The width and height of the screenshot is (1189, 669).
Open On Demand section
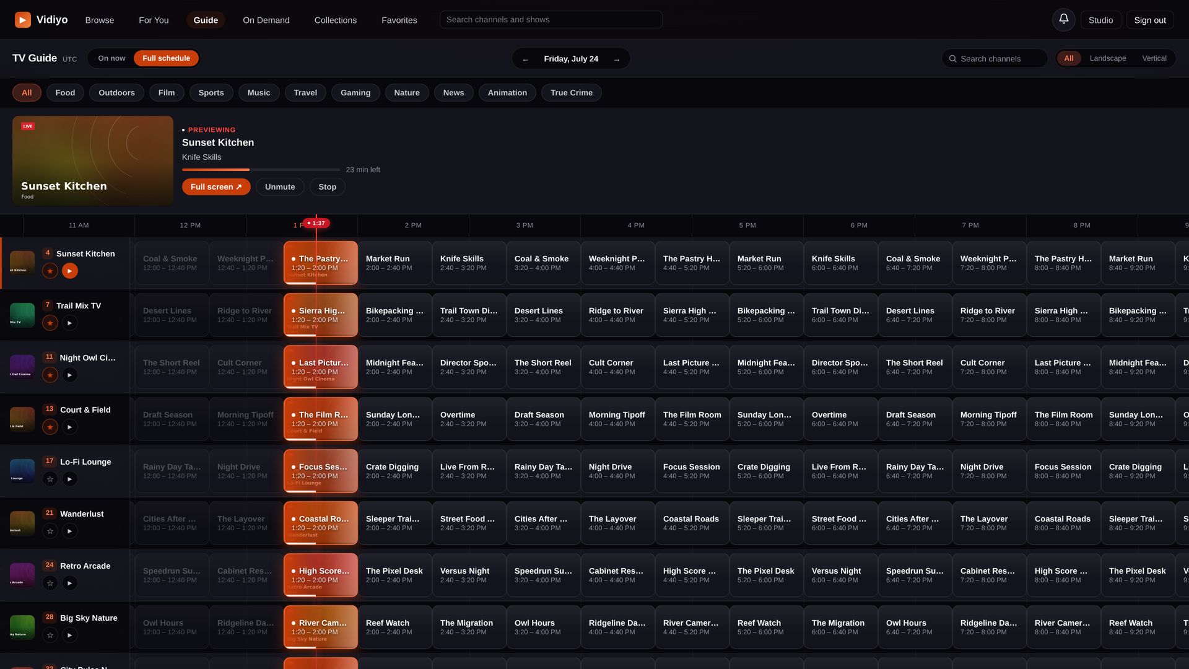click(x=266, y=20)
